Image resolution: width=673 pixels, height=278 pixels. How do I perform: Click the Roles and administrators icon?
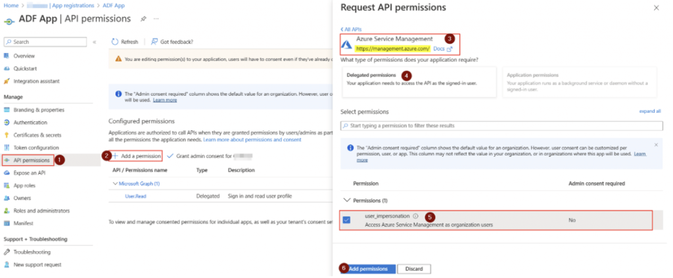pyautogui.click(x=7, y=210)
